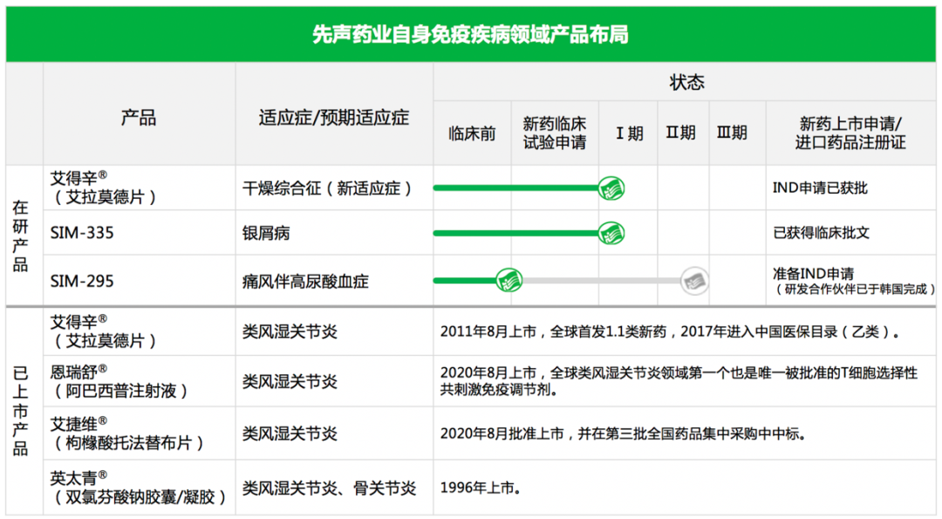
Task: Select the SIM-295 product cell
Action: [x=82, y=281]
